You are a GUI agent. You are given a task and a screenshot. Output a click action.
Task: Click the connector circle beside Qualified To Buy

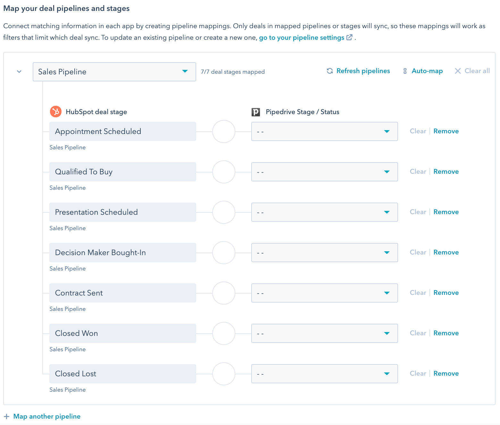(224, 172)
